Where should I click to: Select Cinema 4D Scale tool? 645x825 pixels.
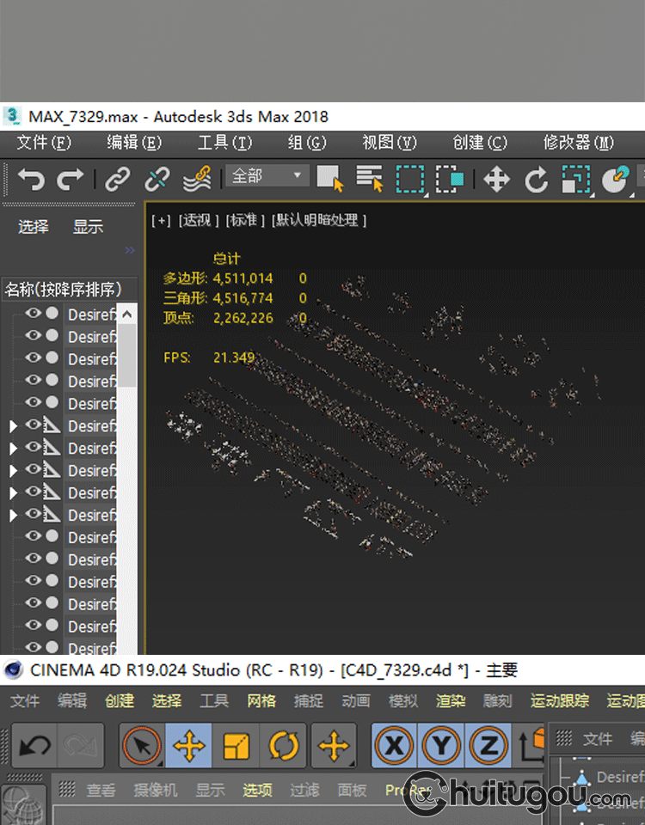pyautogui.click(x=236, y=745)
